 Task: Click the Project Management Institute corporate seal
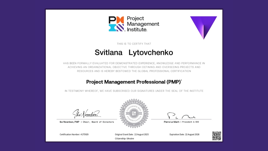pos(134,113)
